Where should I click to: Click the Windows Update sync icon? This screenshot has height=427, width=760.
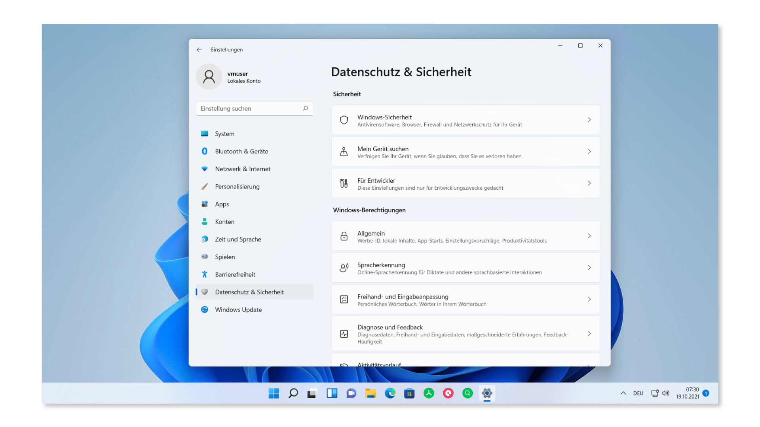[205, 310]
